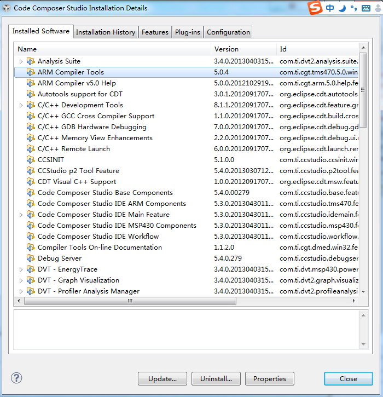Click the horizontal scroll left arrow

pyautogui.click(x=19, y=301)
